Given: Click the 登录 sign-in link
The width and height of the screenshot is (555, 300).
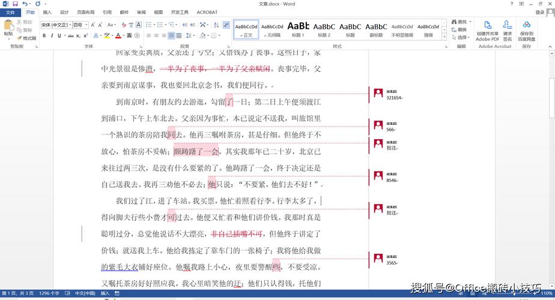Looking at the screenshot, I should (x=539, y=13).
